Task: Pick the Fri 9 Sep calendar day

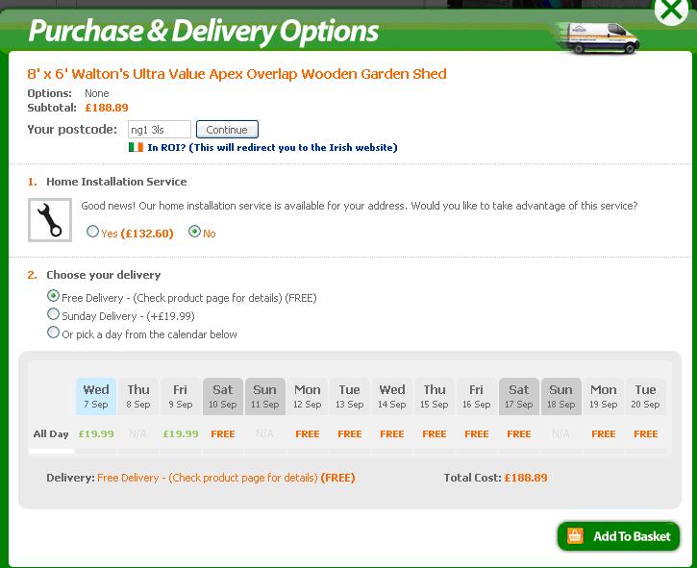Action: click(181, 396)
